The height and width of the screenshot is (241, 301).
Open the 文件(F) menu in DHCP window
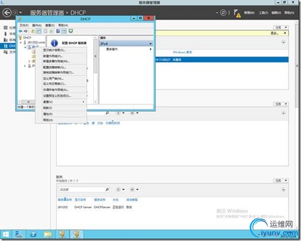click(x=24, y=25)
